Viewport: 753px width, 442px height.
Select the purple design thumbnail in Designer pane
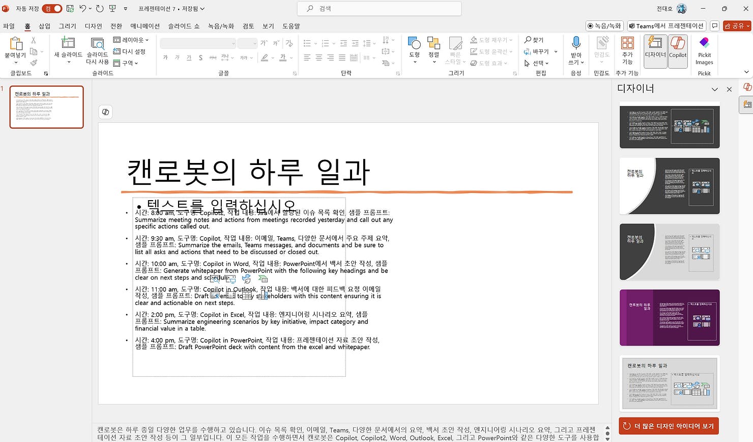pos(669,317)
